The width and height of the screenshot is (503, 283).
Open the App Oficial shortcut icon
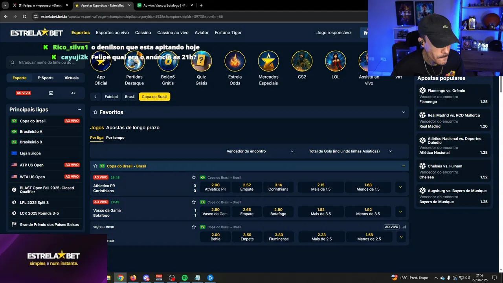[x=101, y=61]
